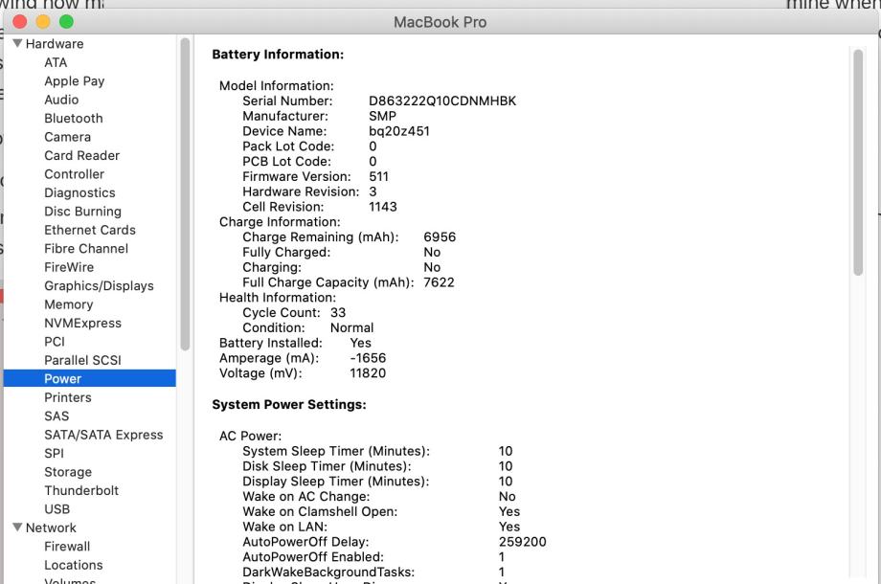The height and width of the screenshot is (584, 881).
Task: Click the details pane vertical scrollbar
Action: 857,163
